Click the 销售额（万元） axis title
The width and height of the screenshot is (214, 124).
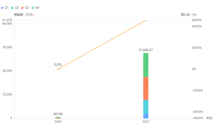pos(24,15)
